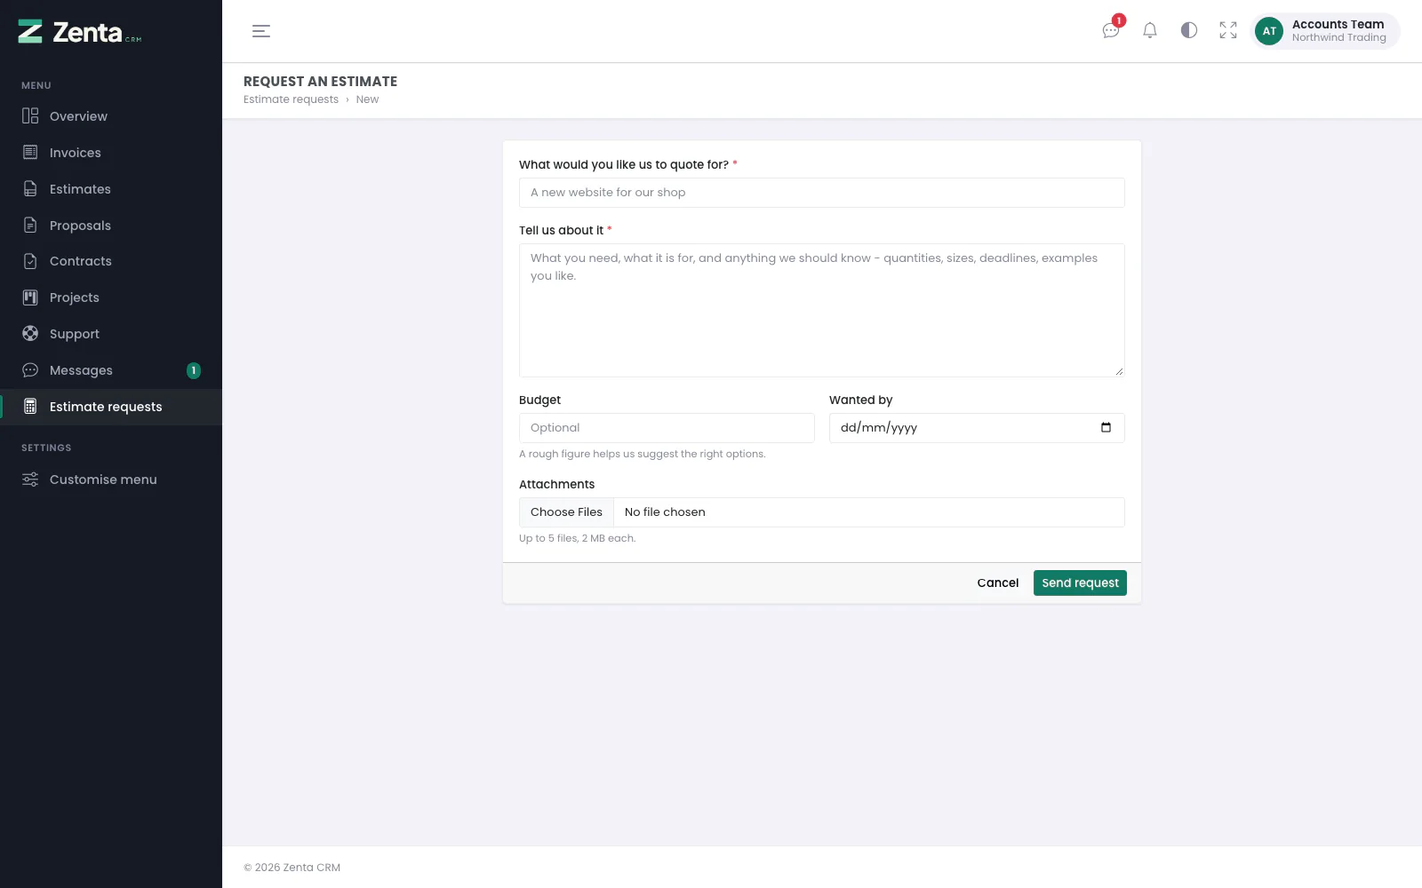The image size is (1422, 888).
Task: Click the 'New' breadcrumb text
Action: [367, 99]
